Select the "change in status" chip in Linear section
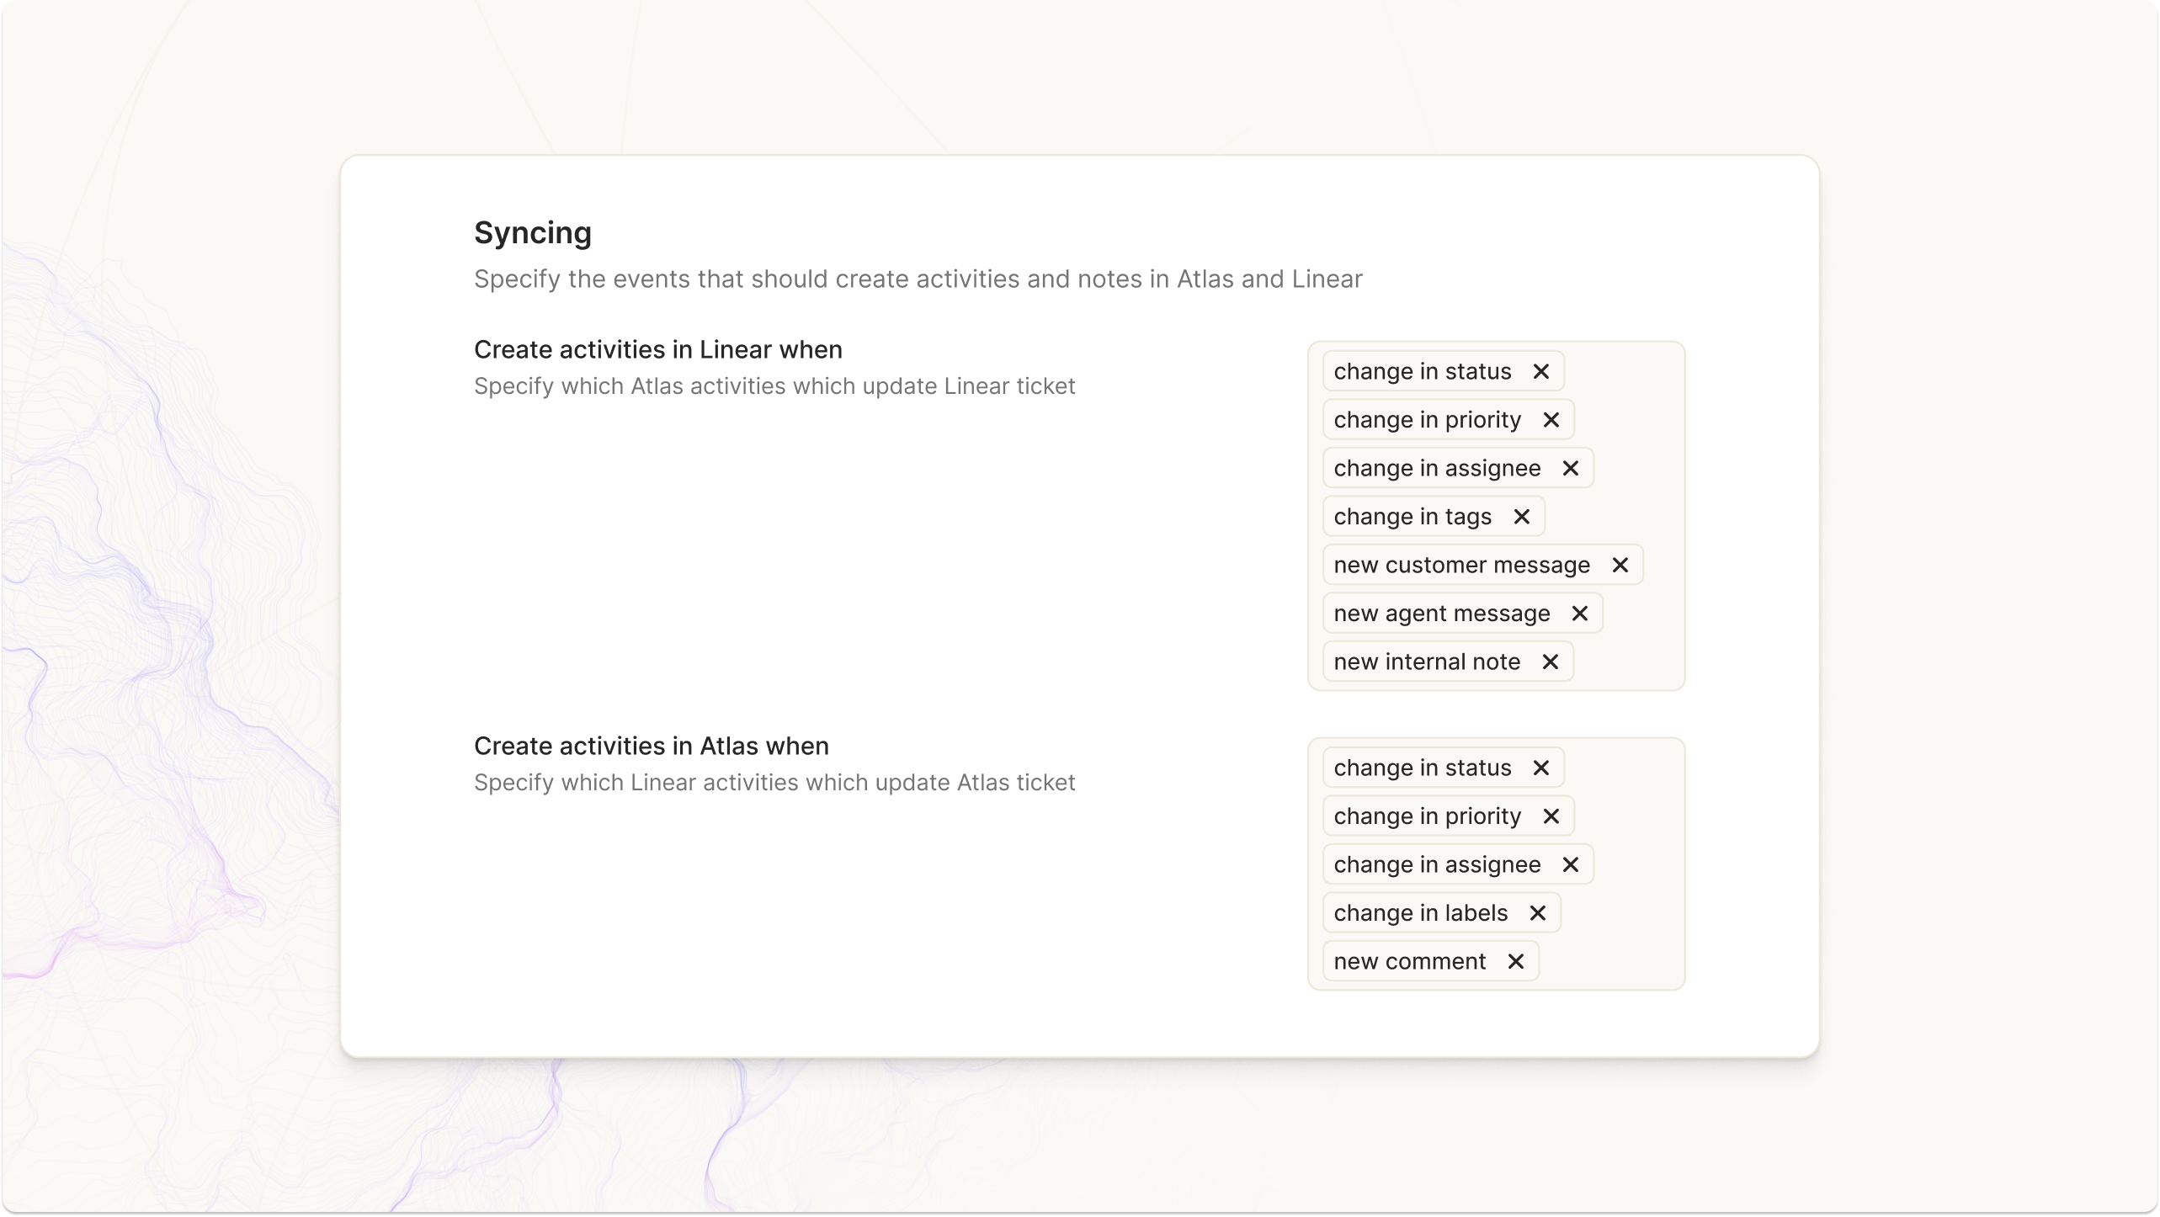The width and height of the screenshot is (2160, 1217). pos(1421,371)
